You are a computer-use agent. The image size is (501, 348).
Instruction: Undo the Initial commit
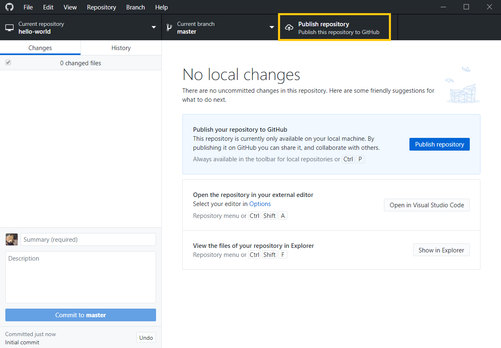coord(146,338)
